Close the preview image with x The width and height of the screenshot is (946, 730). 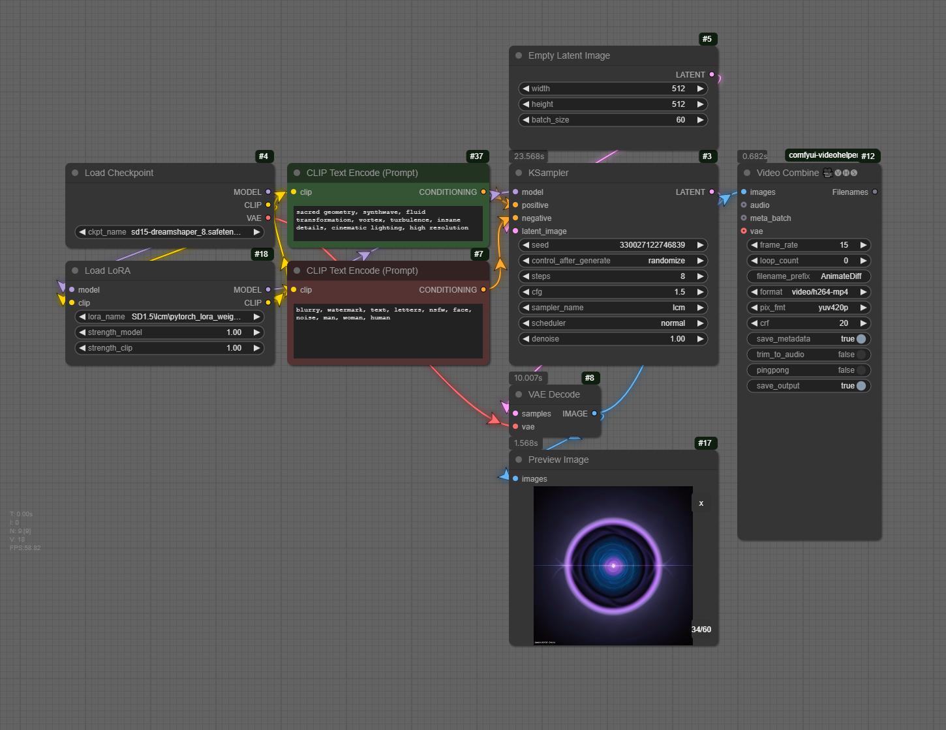click(701, 503)
